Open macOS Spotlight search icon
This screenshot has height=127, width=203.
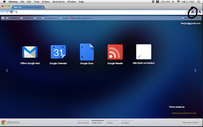[x=200, y=2]
